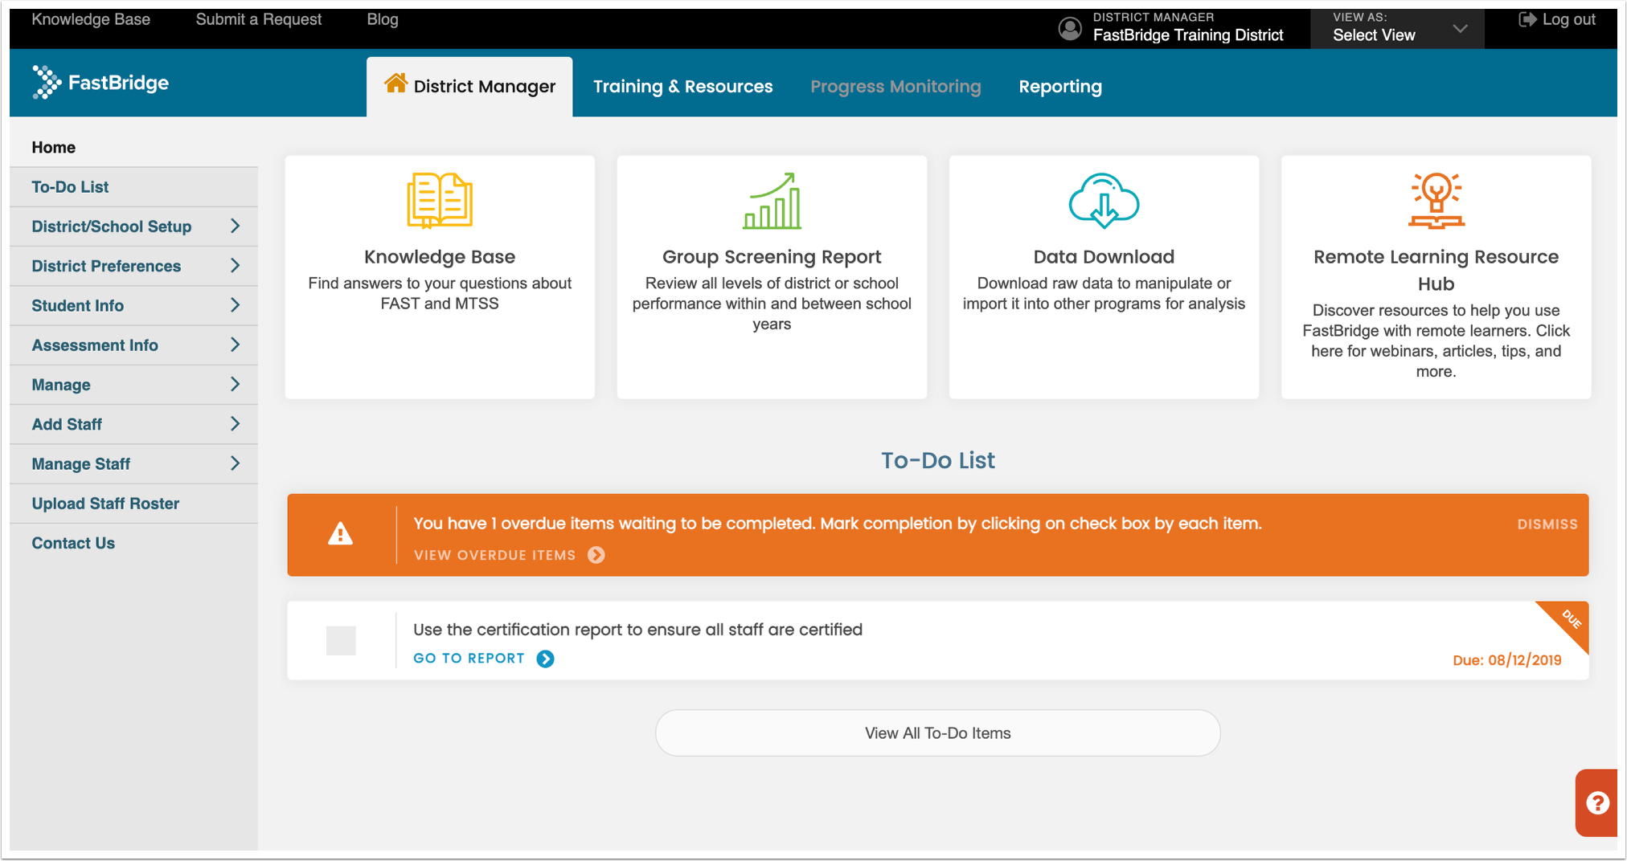Click the Log out link text
Viewport: 1627px width, 861px height.
tap(1568, 20)
